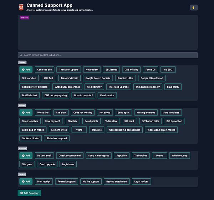Viewport: 214px width, 200px height.
Task: Choose the Trial expires reply
Action: click(141, 156)
